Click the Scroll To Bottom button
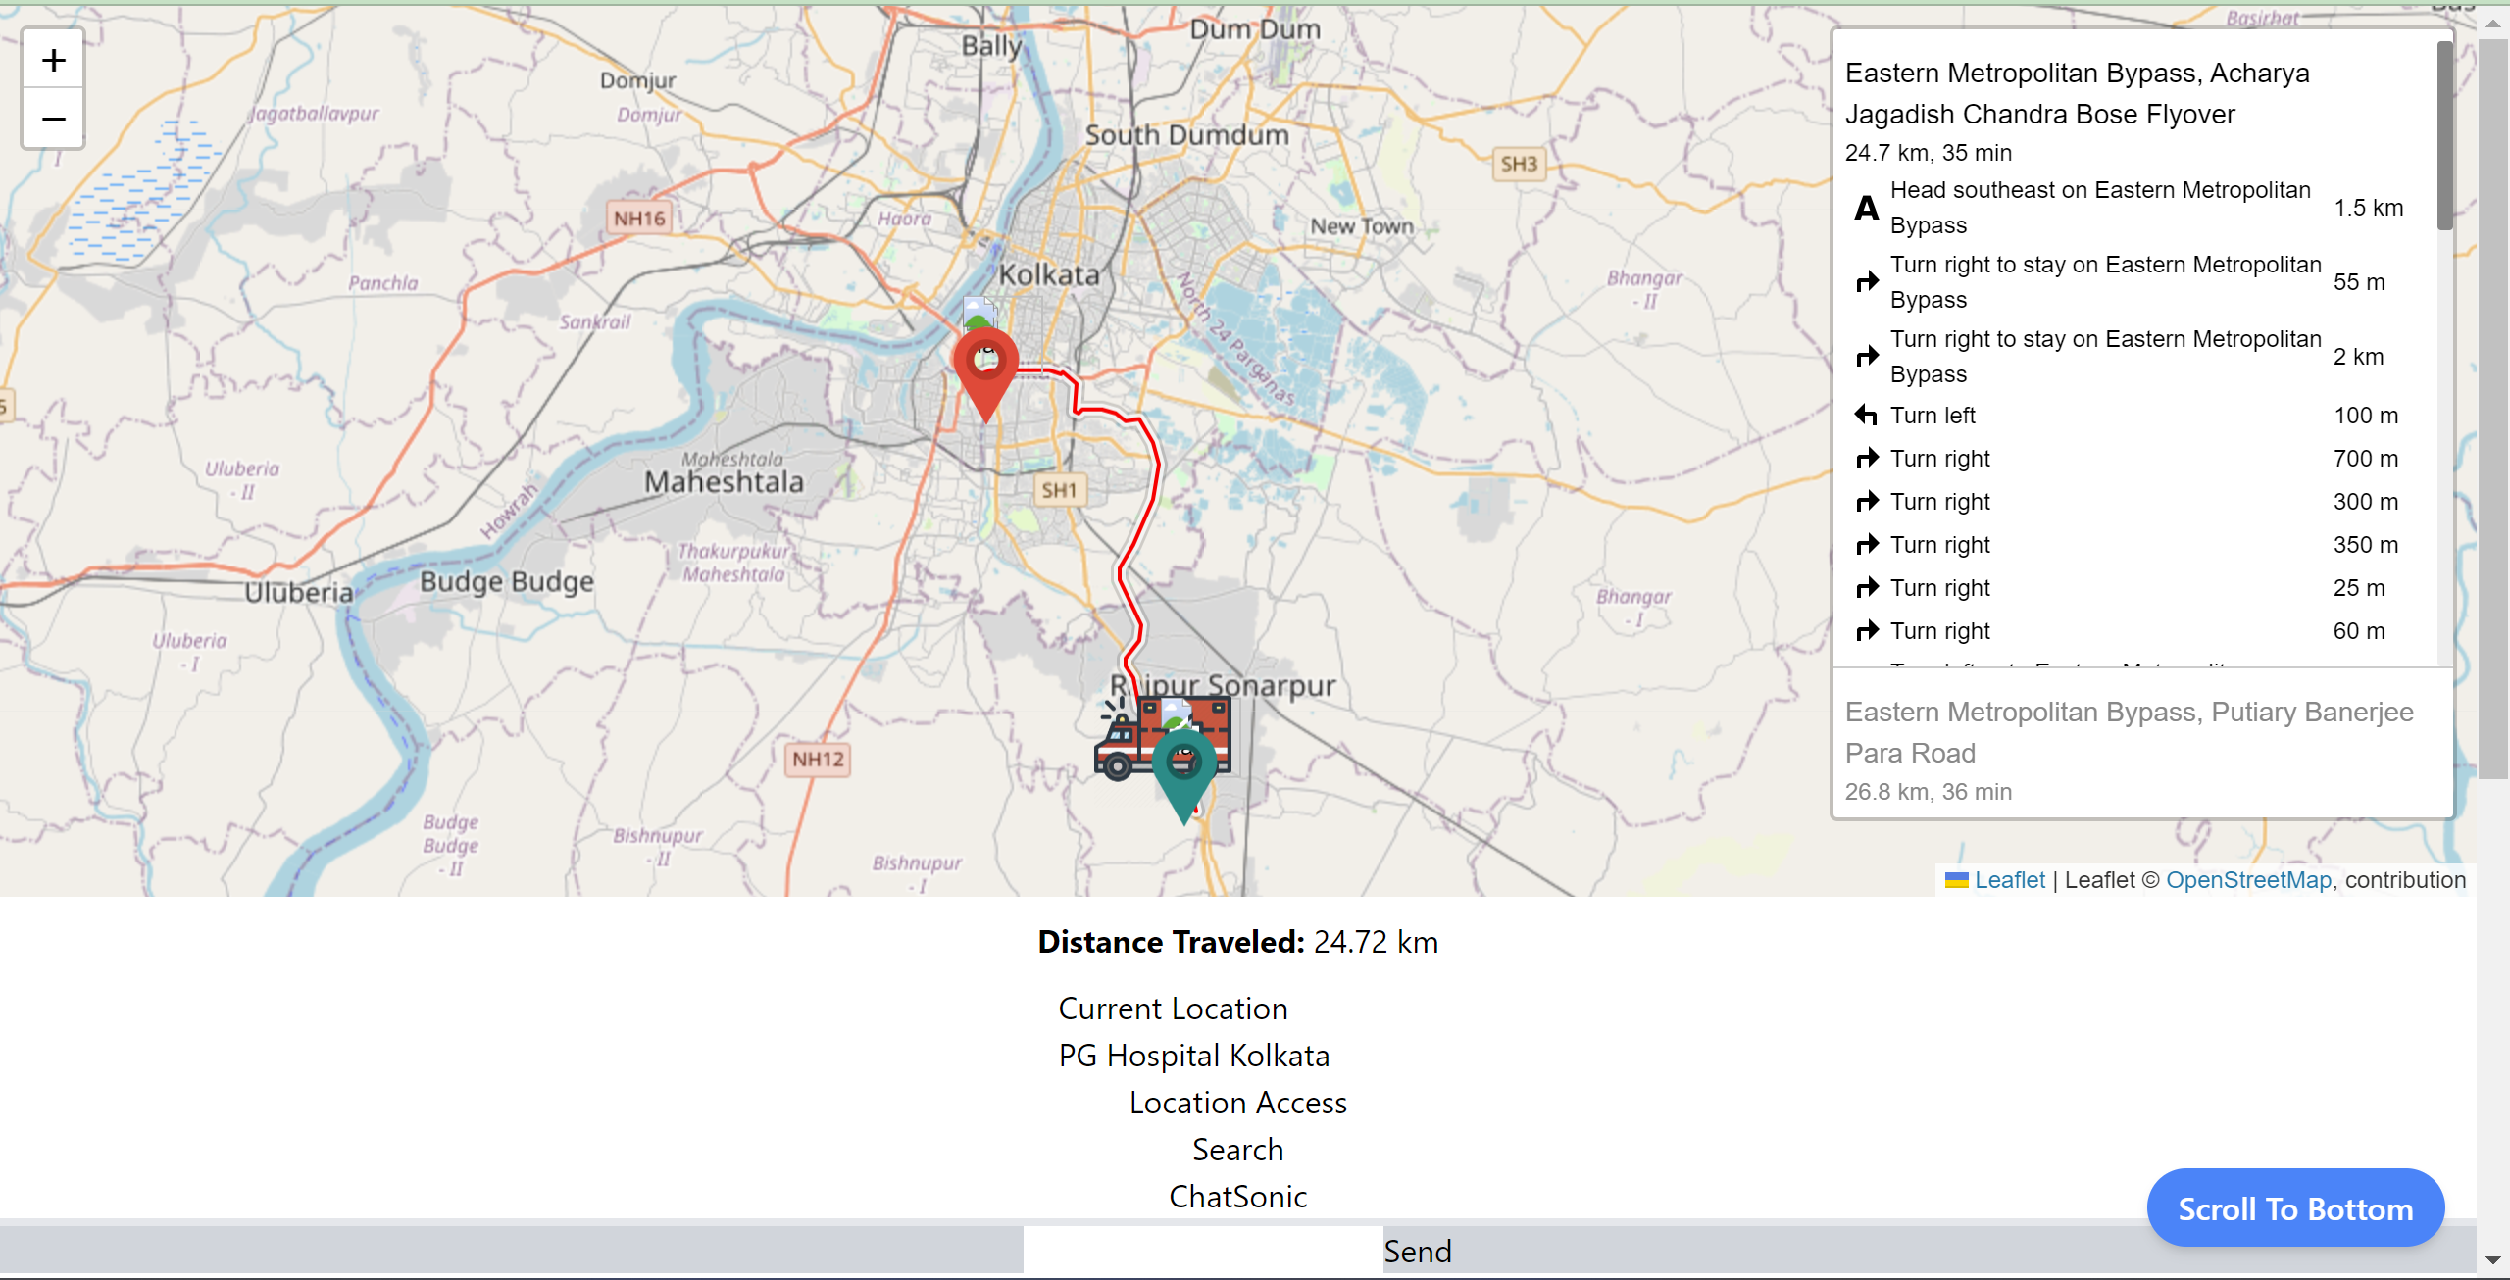The height and width of the screenshot is (1280, 2510). (2294, 1208)
